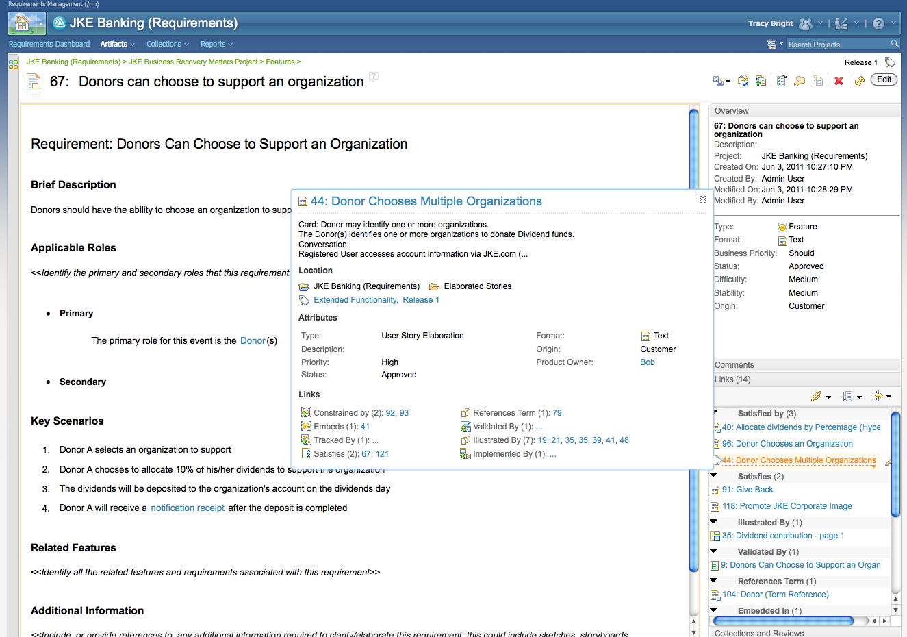907x637 pixels.
Task: Click the small help icon after artifact title
Action: 374,76
